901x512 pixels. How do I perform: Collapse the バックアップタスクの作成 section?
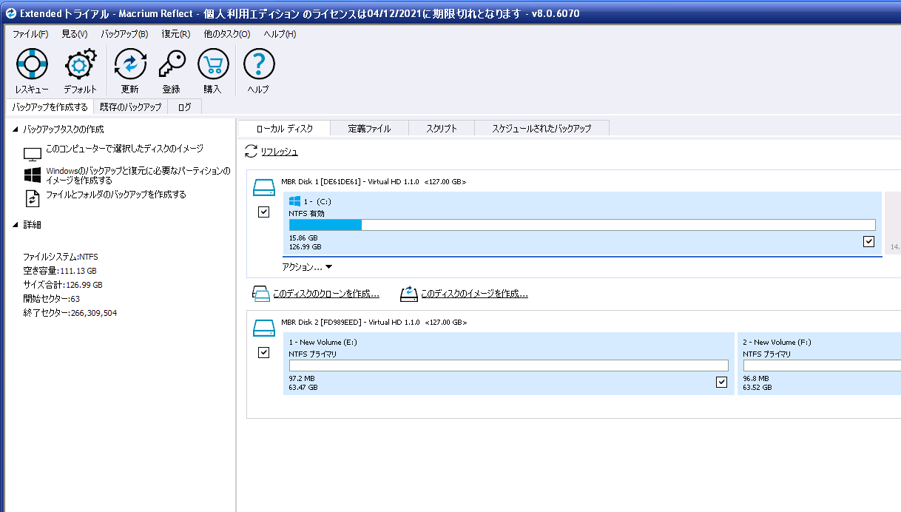point(16,129)
